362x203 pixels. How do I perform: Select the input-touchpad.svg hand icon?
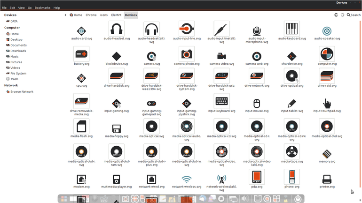pos(327,103)
